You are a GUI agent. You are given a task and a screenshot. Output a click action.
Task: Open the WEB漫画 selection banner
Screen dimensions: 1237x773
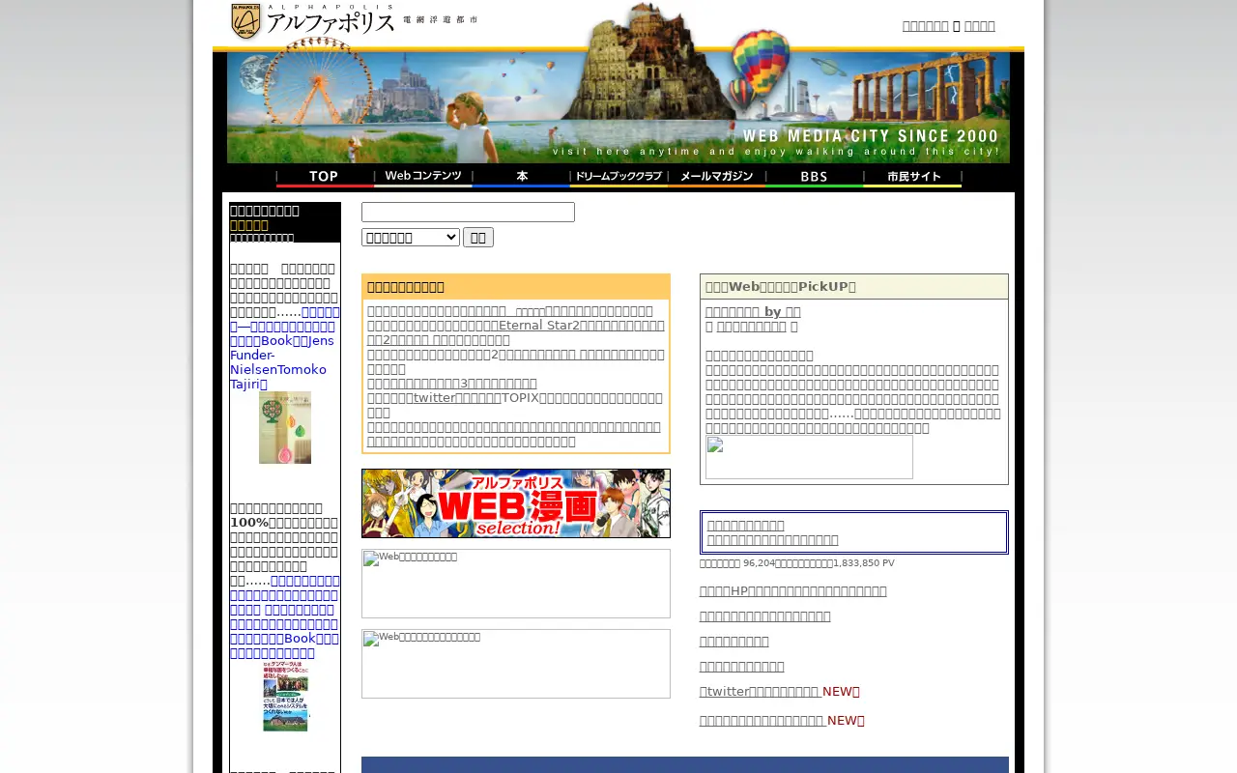[x=516, y=503]
